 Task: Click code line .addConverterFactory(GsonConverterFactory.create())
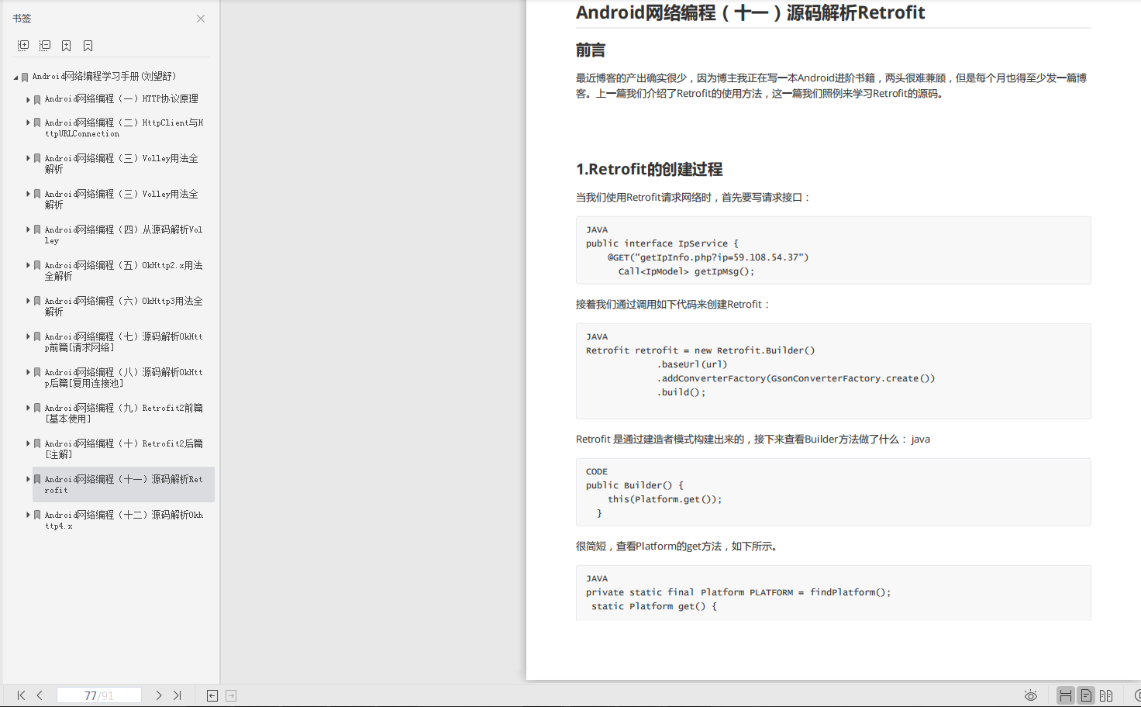pyautogui.click(x=796, y=378)
